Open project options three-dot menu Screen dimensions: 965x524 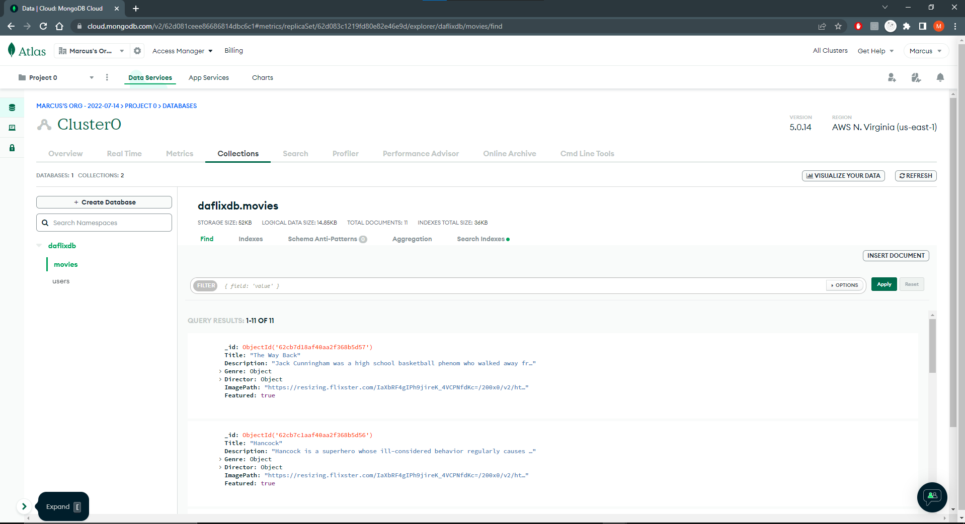(107, 77)
